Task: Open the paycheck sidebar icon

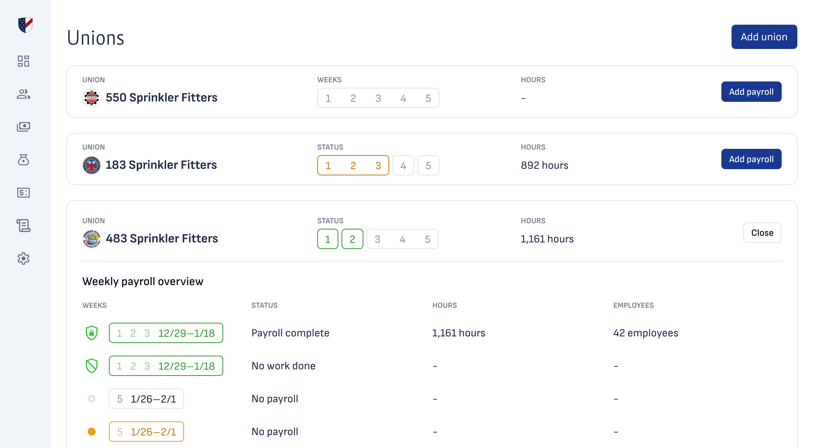Action: click(23, 193)
